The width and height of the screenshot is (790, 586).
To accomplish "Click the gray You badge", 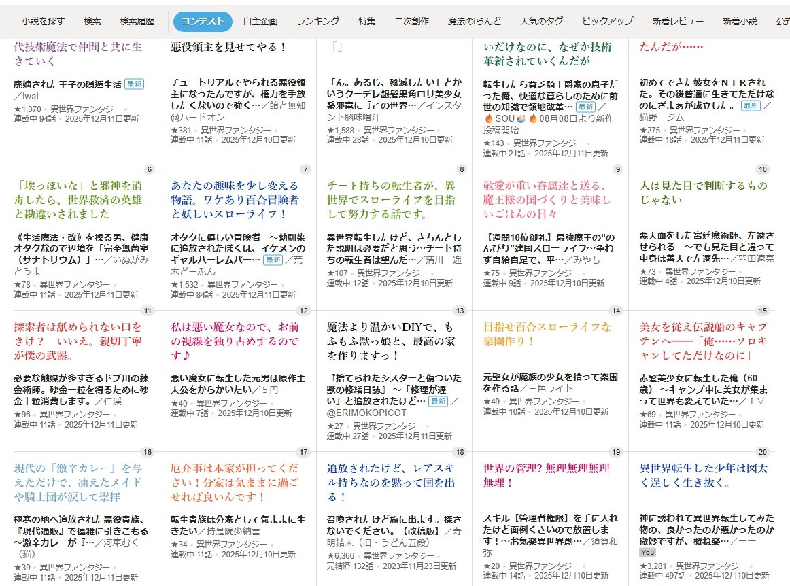I will (x=648, y=553).
